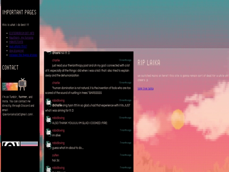The height and width of the screenshot is (172, 229).
Task: Click the RIP LAIKA heading
Action: [x=149, y=63]
